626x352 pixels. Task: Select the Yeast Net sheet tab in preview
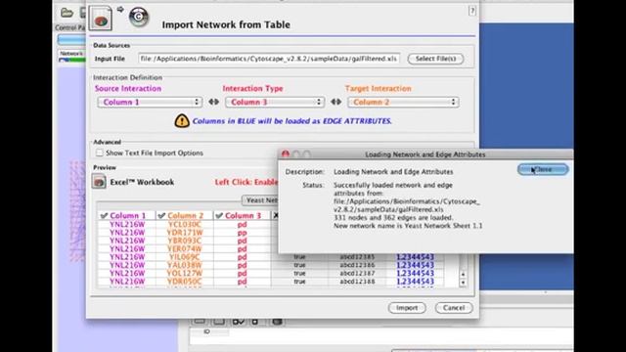260,199
